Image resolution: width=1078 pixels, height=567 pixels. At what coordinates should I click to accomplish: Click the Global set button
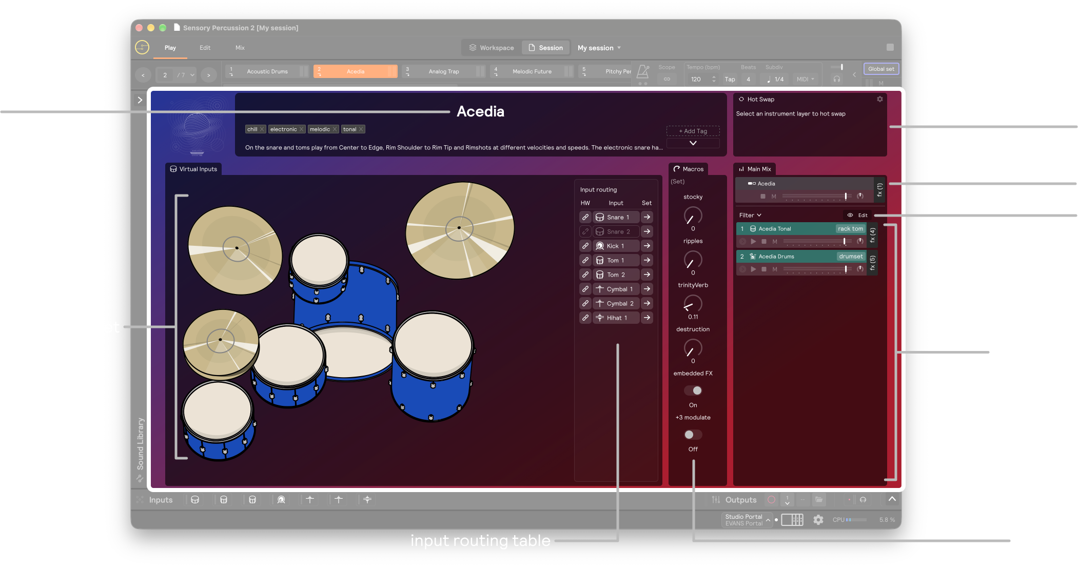881,69
